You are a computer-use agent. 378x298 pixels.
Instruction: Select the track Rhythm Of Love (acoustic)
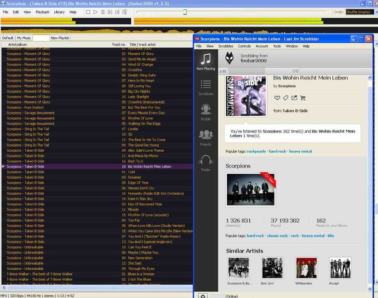click(97, 215)
